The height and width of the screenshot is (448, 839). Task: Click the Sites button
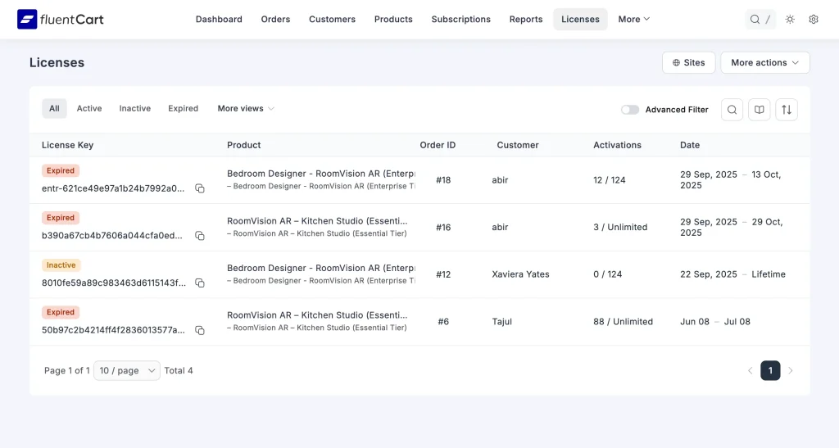688,62
